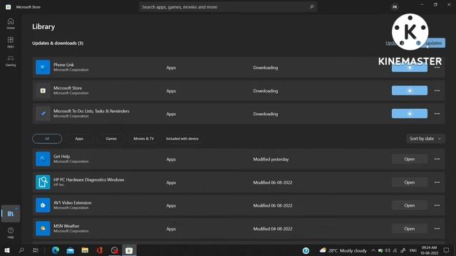This screenshot has width=456, height=256.
Task: Click the Microsoft To Do: Lists, Tasks & Reminders title
Action: point(91,111)
